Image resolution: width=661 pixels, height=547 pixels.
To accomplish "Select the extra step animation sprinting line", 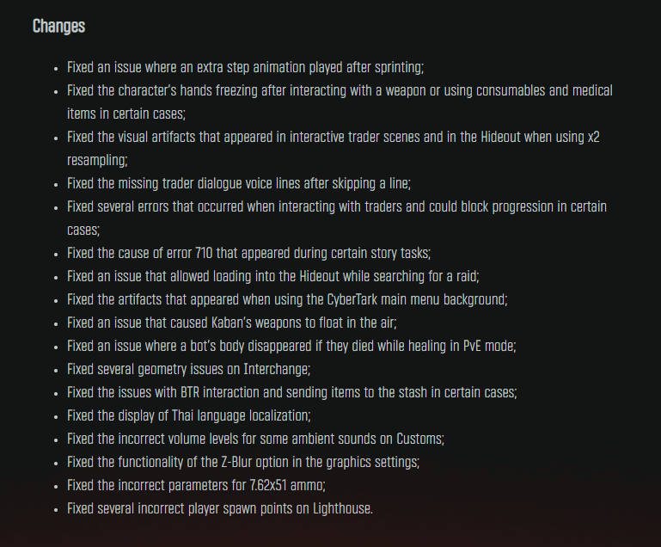I will [x=245, y=67].
